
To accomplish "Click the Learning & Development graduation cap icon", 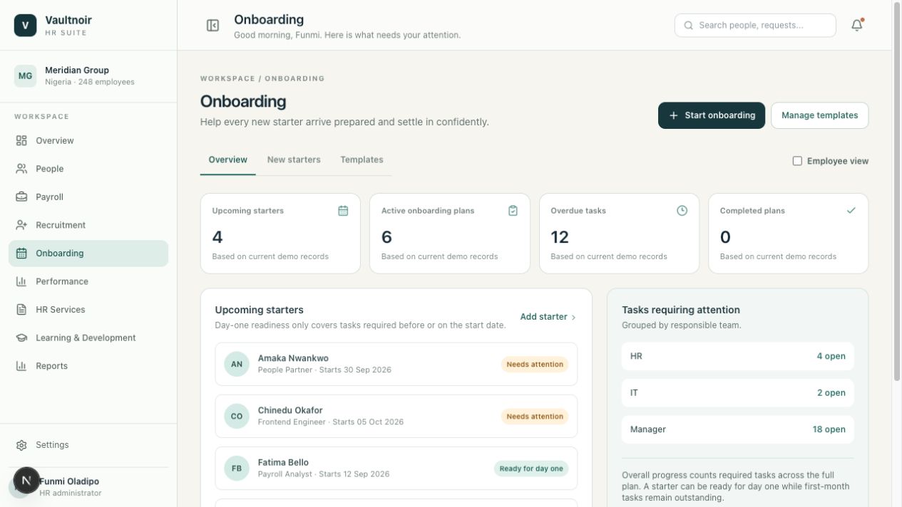I will [21, 338].
